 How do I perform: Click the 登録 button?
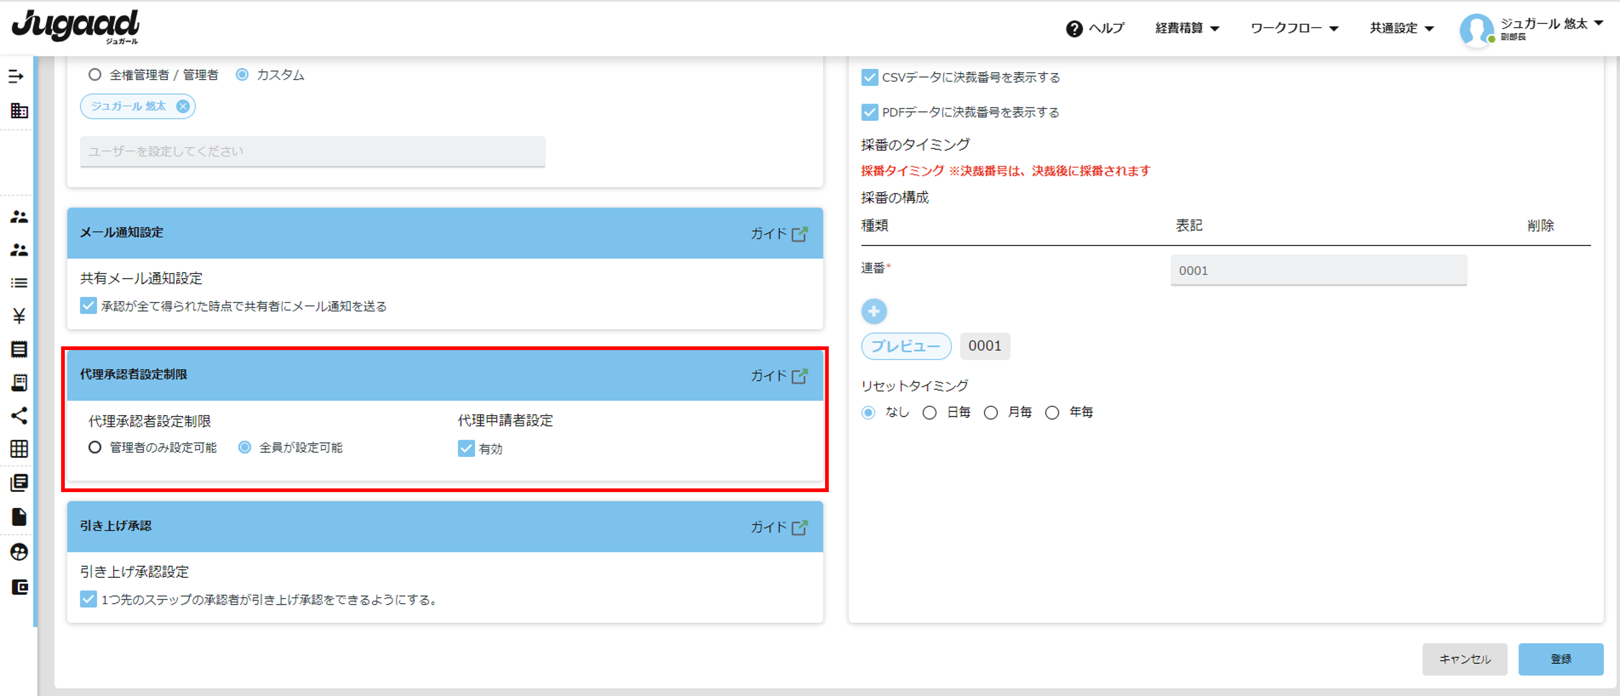(1561, 659)
